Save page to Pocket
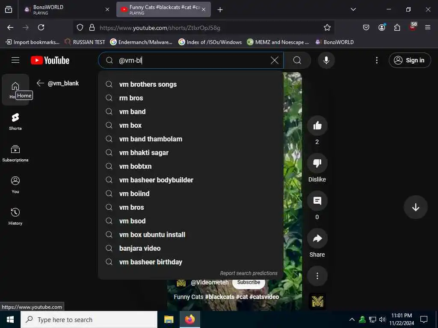438x328 pixels. (x=366, y=27)
